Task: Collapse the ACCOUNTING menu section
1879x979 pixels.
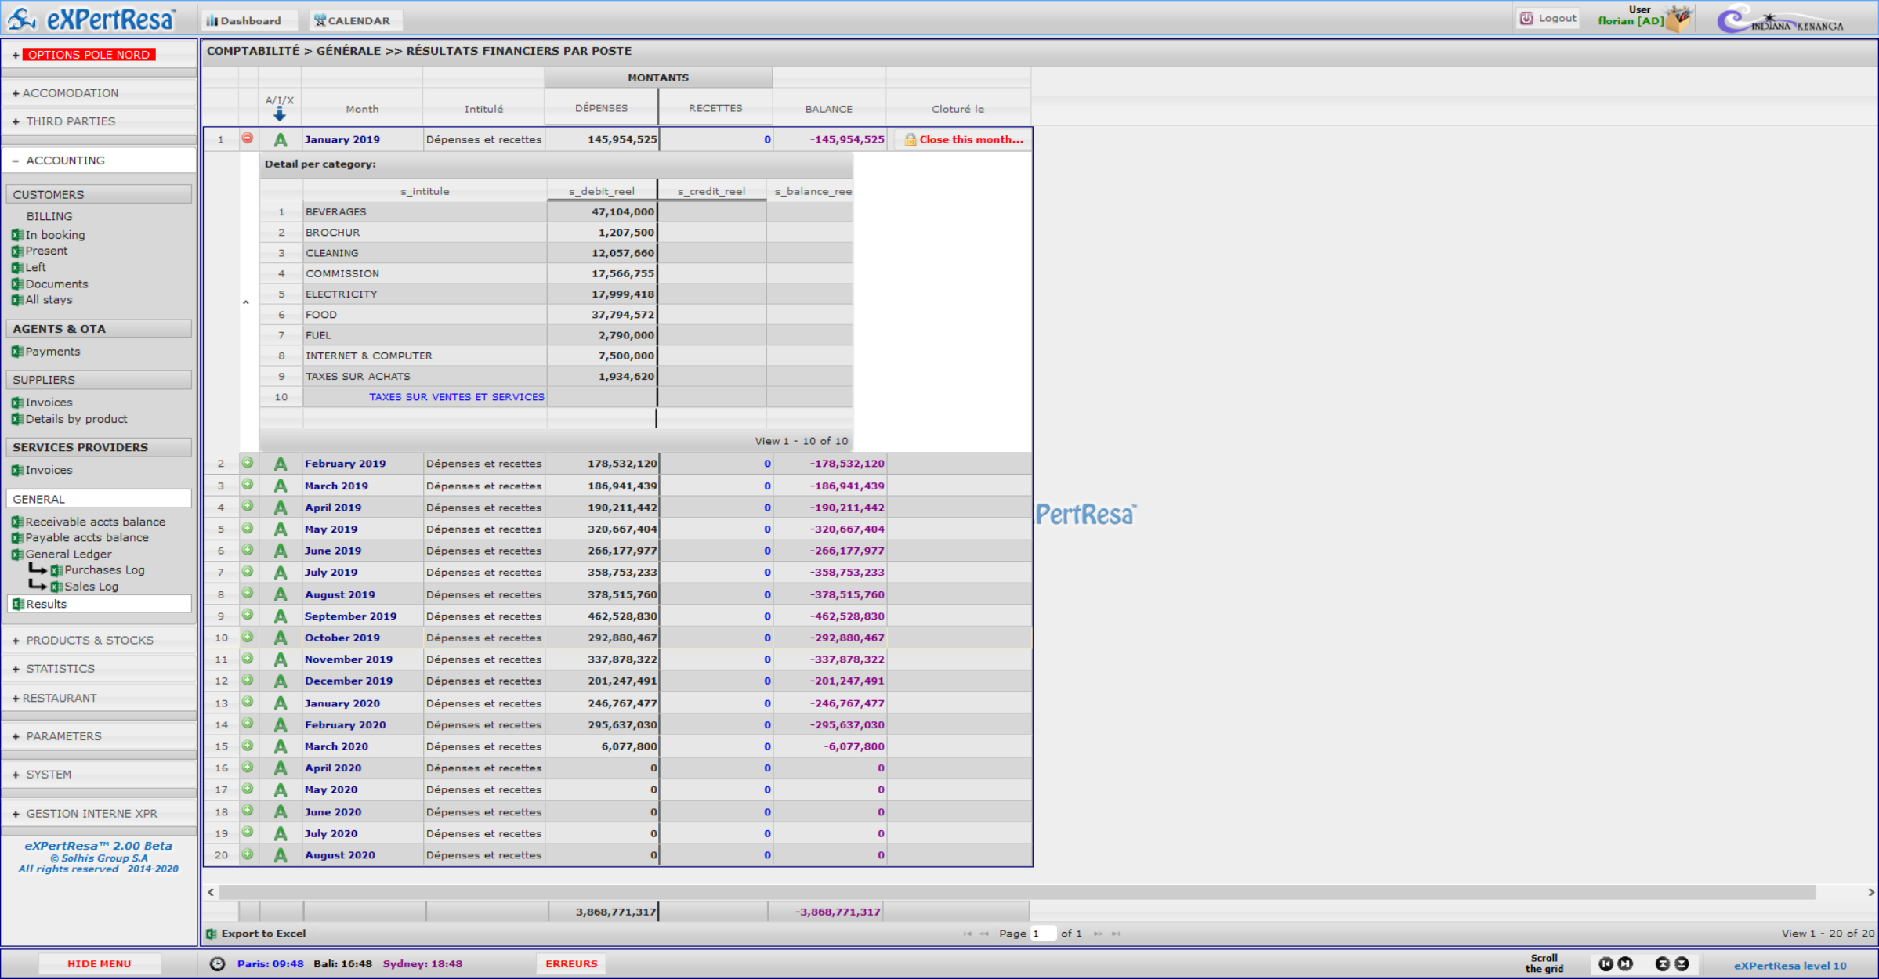Action: 65,161
